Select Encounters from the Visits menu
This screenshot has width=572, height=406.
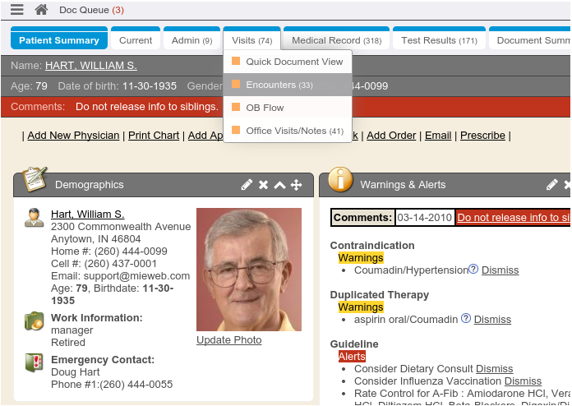point(279,85)
